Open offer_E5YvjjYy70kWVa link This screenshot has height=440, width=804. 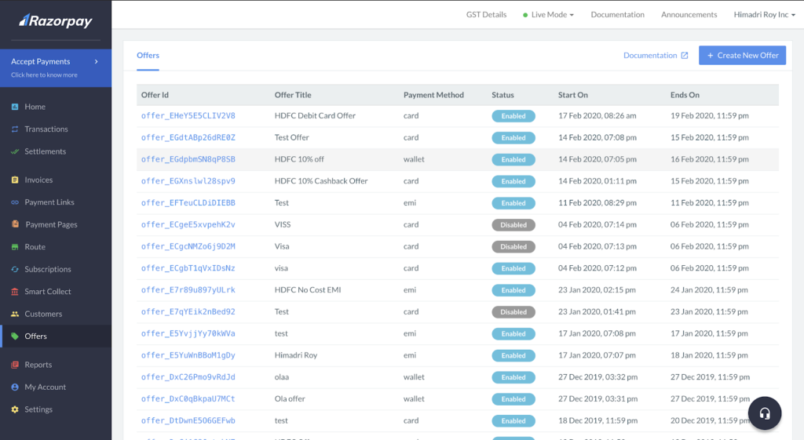[188, 333]
